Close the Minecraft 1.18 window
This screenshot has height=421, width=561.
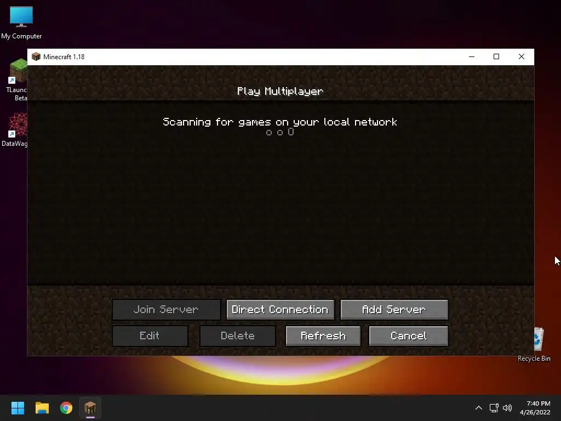522,56
